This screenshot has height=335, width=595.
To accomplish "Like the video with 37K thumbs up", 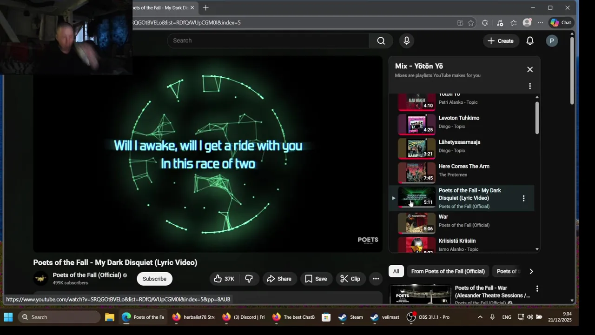I will tap(224, 279).
